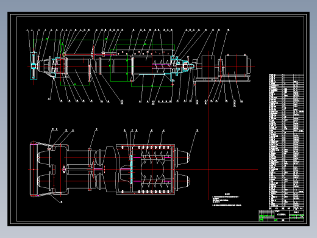
Task: Click the parts list table on the right
Action: (287, 142)
